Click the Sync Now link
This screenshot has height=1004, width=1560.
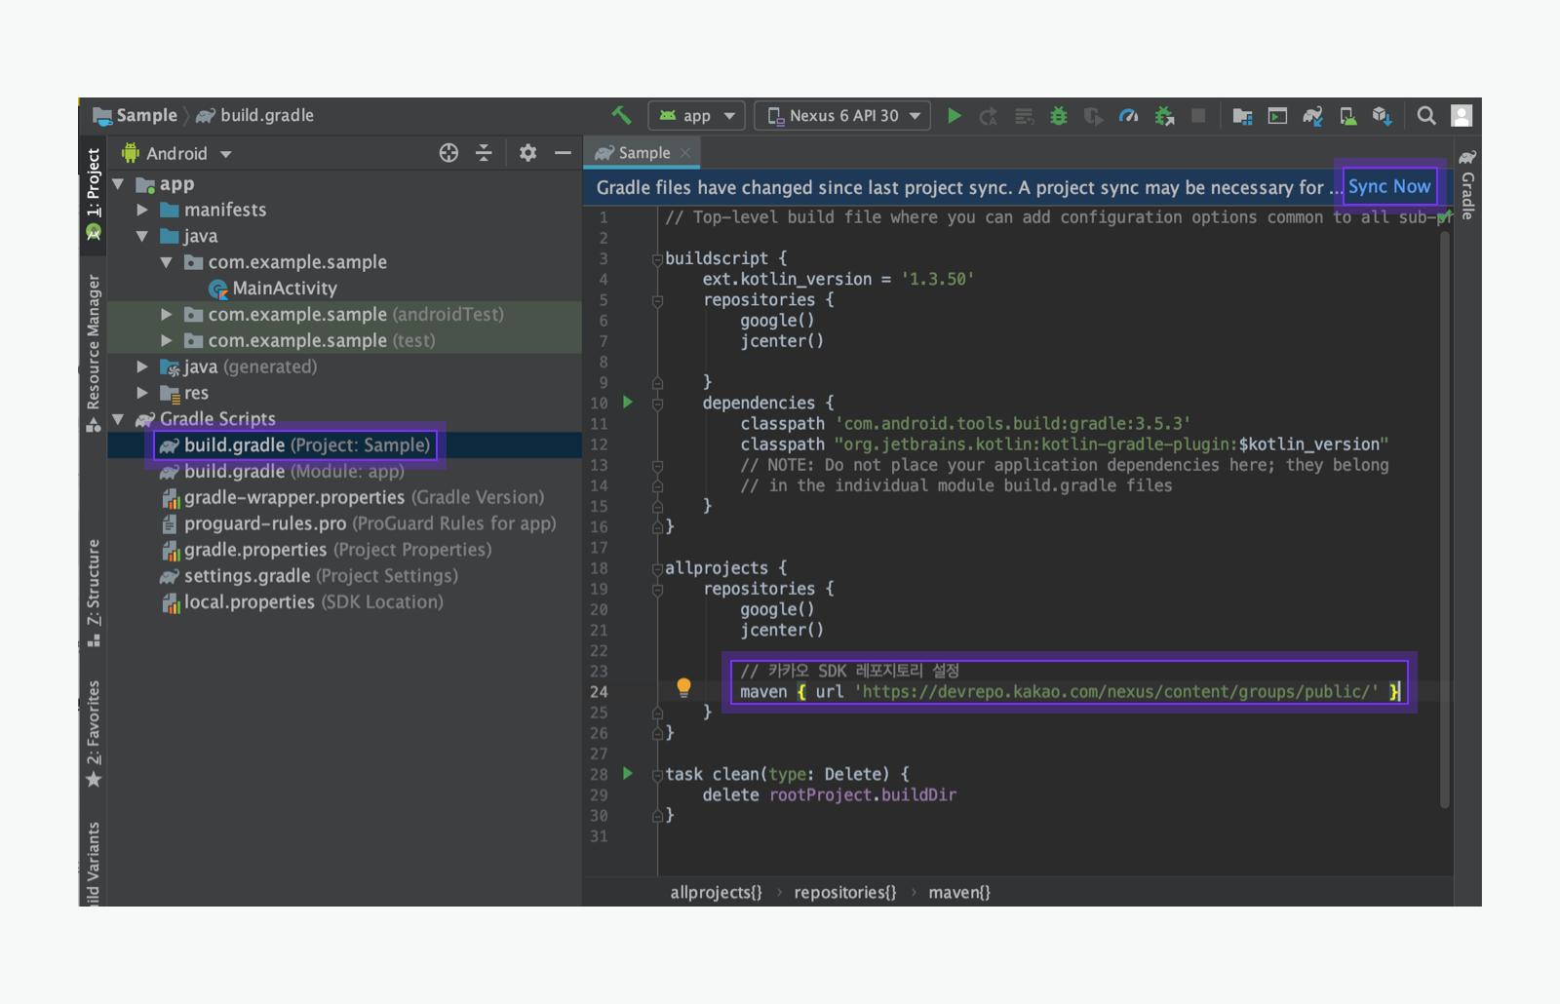tap(1388, 186)
